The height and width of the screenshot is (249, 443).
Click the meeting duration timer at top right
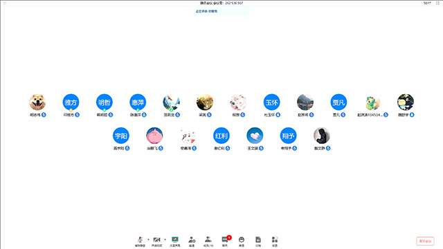(x=427, y=3)
